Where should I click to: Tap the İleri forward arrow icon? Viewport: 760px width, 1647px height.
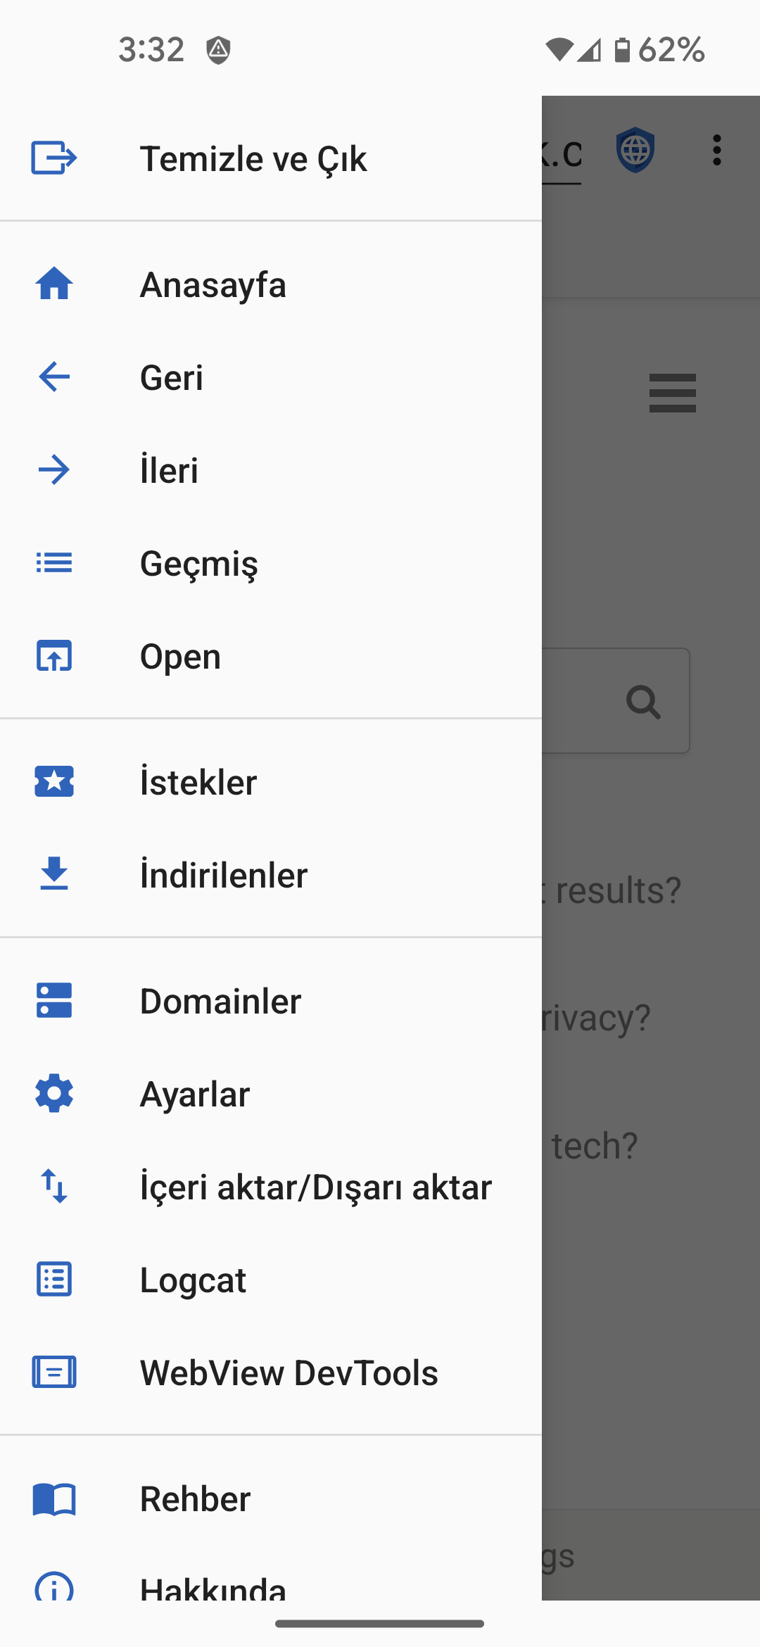pyautogui.click(x=53, y=470)
